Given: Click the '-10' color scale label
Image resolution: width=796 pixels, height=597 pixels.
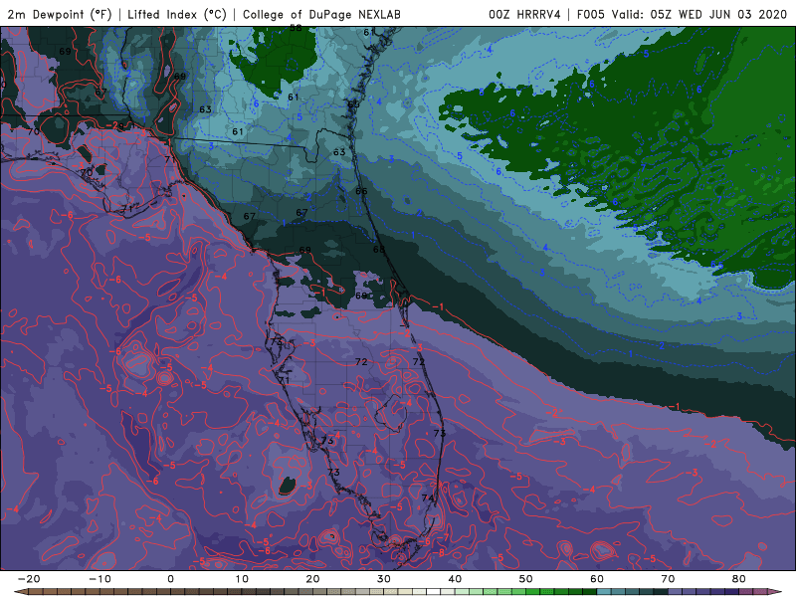Looking at the screenshot, I should (99, 579).
